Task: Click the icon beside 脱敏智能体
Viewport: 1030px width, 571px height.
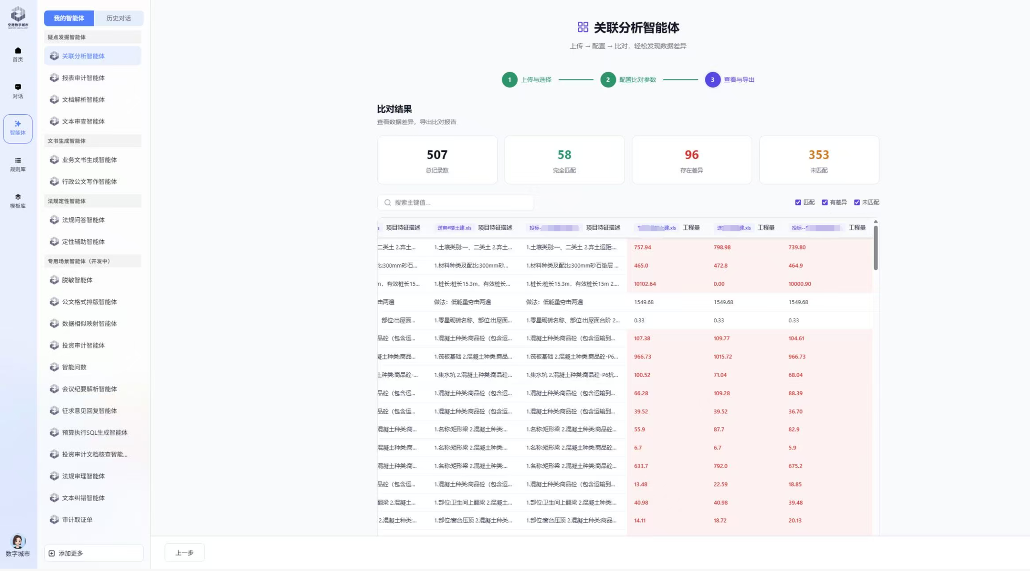Action: [x=54, y=280]
